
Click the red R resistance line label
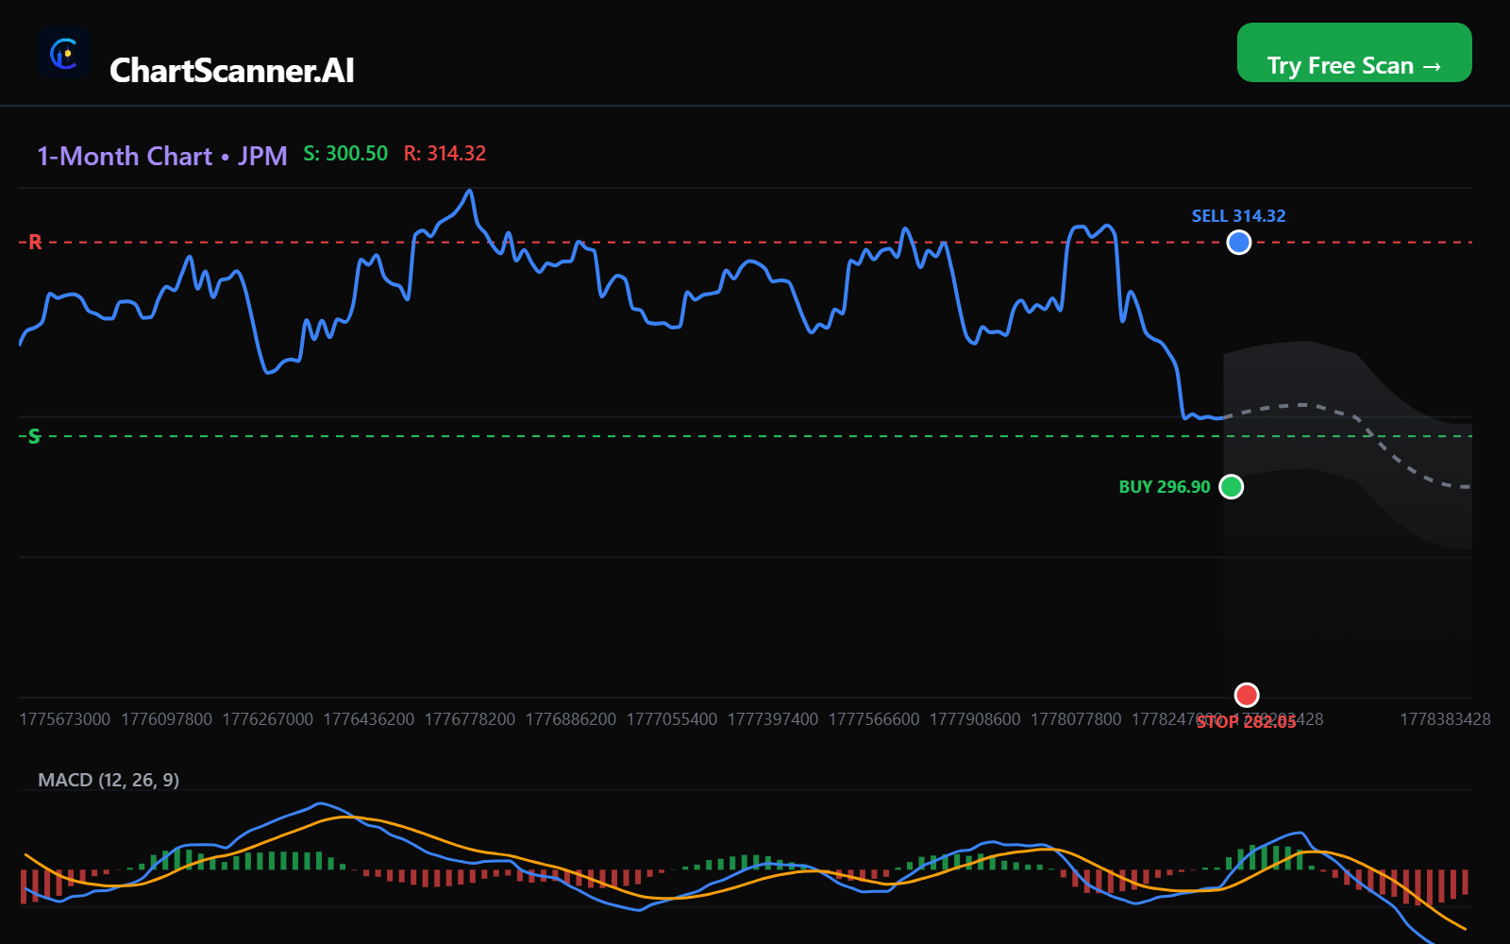35,242
